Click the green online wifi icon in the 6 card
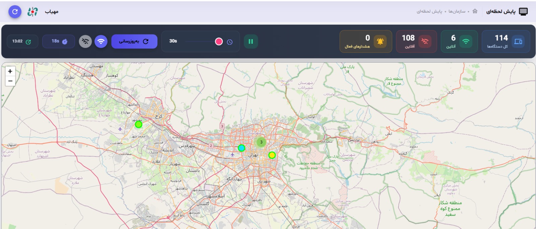 pos(466,41)
